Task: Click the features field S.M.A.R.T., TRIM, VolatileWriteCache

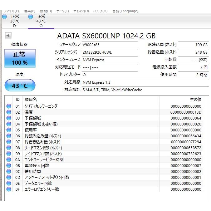Action: (x=145, y=90)
